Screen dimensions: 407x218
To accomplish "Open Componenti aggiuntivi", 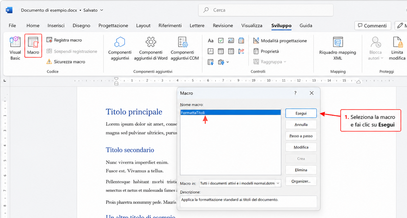I will pos(120,48).
